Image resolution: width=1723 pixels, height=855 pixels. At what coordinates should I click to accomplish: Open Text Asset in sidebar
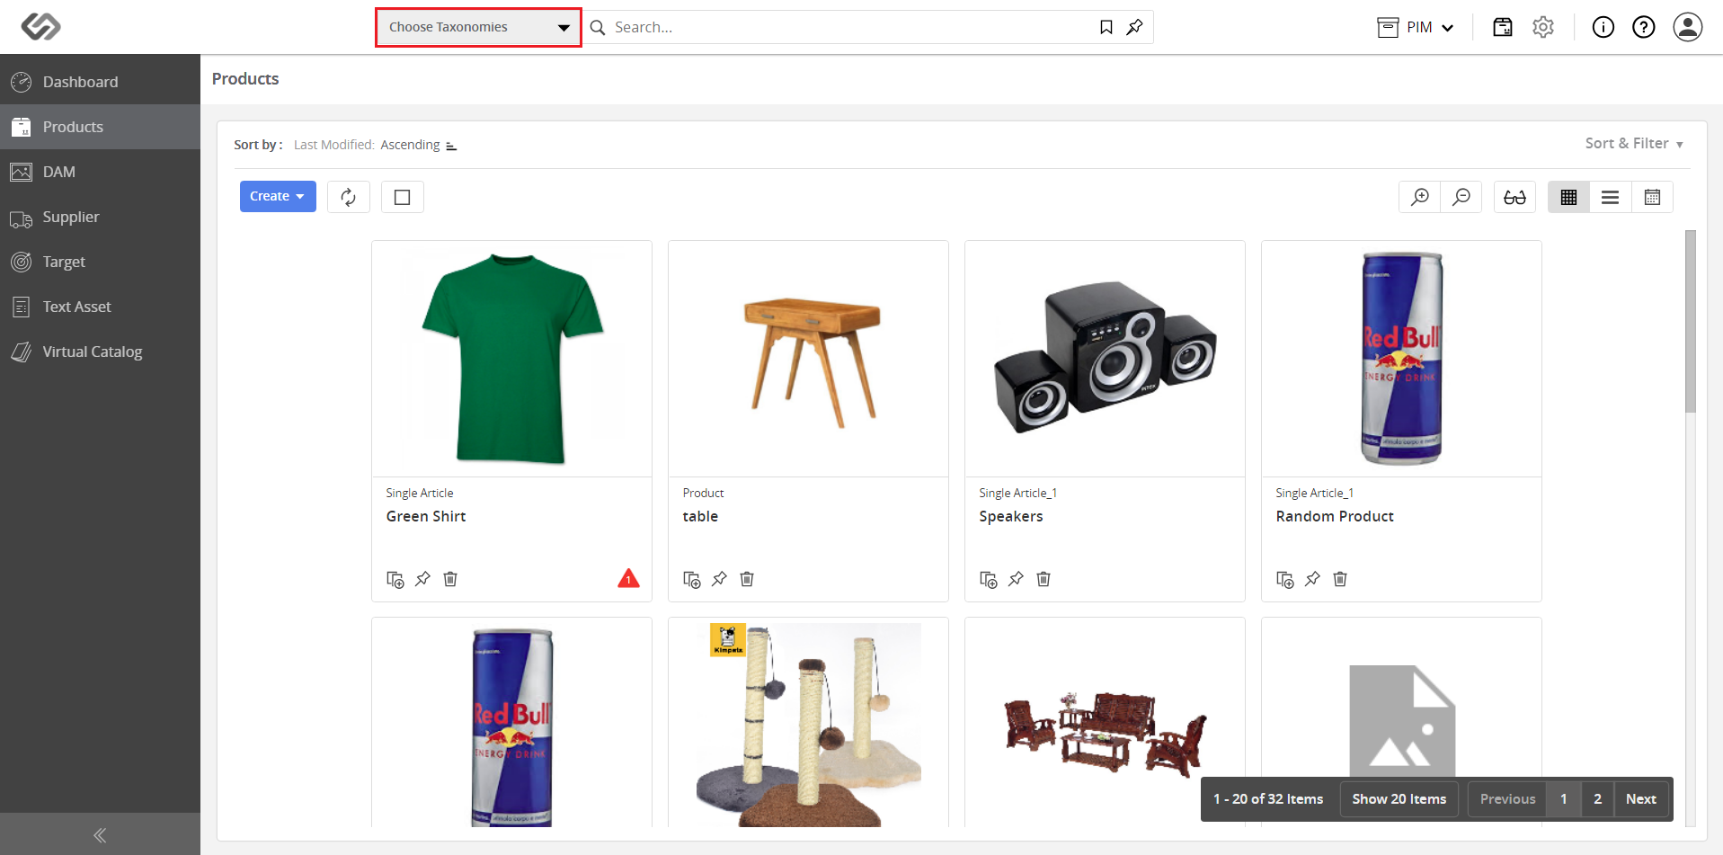(x=100, y=307)
